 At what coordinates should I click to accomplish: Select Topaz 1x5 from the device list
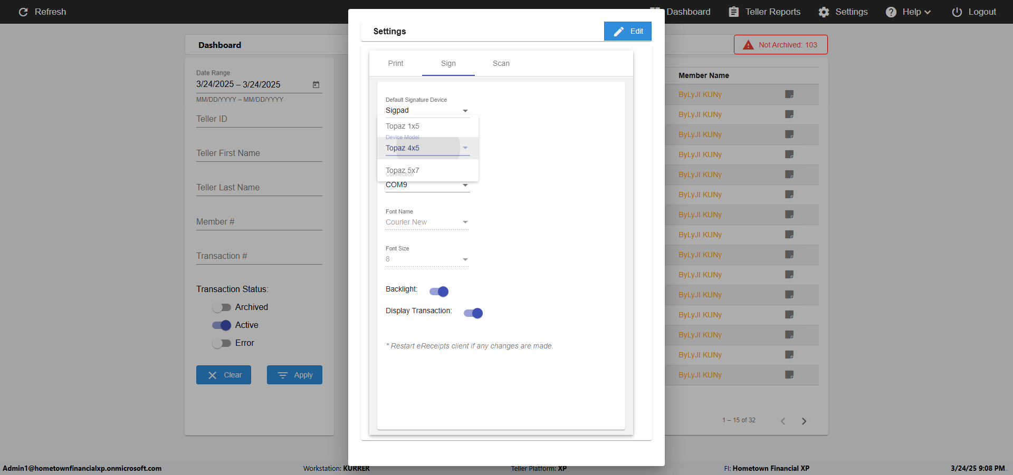(428, 126)
